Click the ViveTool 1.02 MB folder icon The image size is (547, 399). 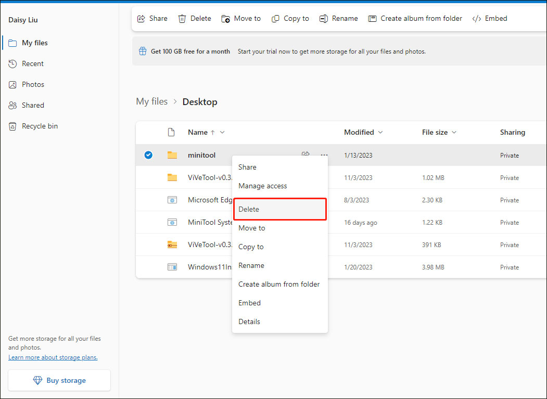click(172, 177)
